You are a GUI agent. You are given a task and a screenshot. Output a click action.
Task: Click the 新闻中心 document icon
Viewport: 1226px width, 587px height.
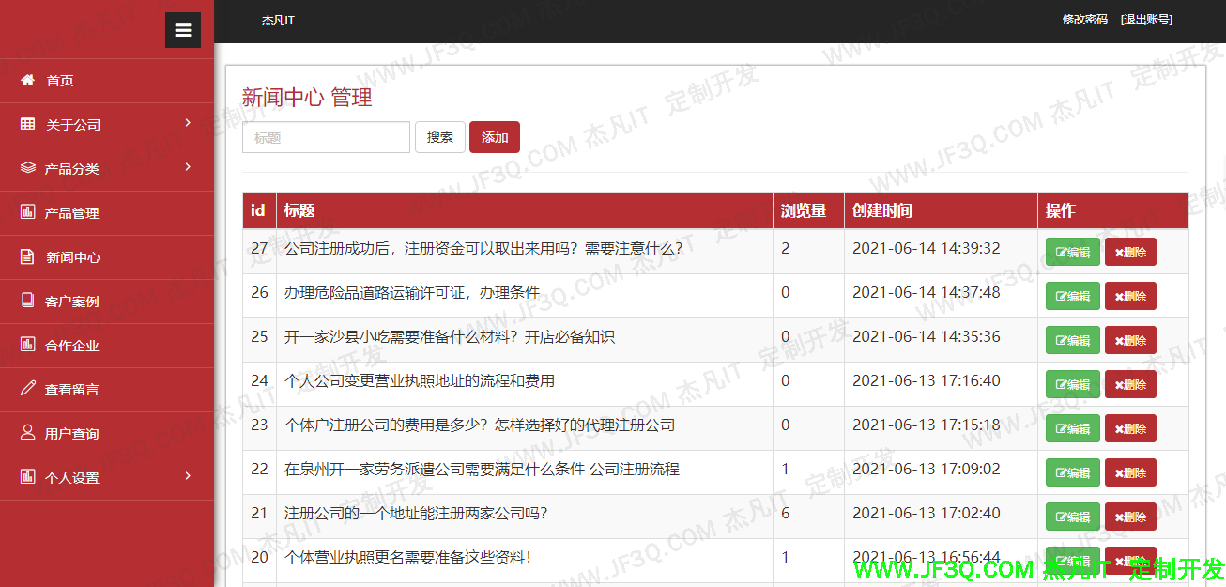pyautogui.click(x=28, y=256)
